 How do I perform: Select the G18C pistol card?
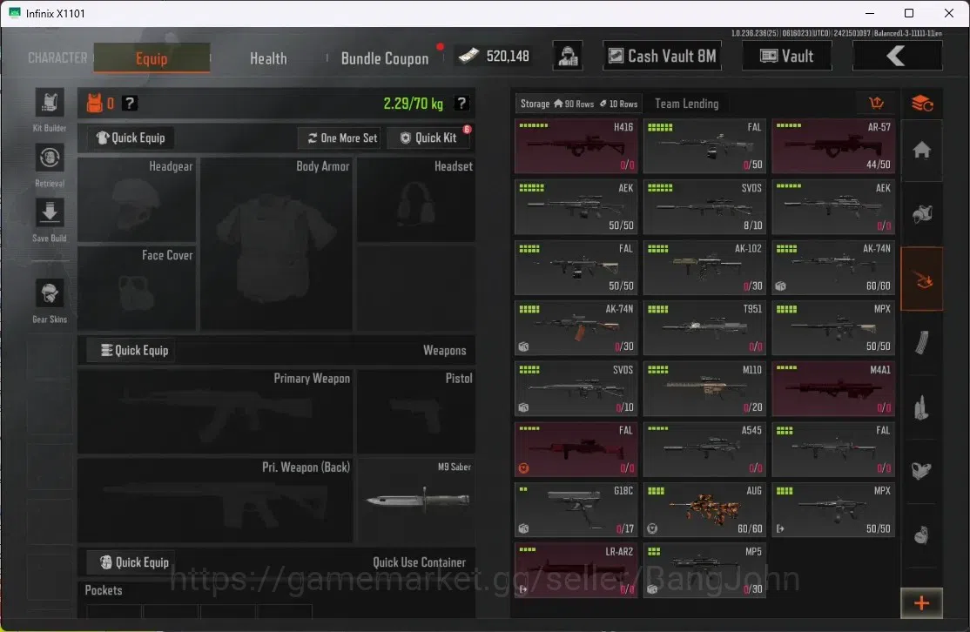(x=576, y=509)
